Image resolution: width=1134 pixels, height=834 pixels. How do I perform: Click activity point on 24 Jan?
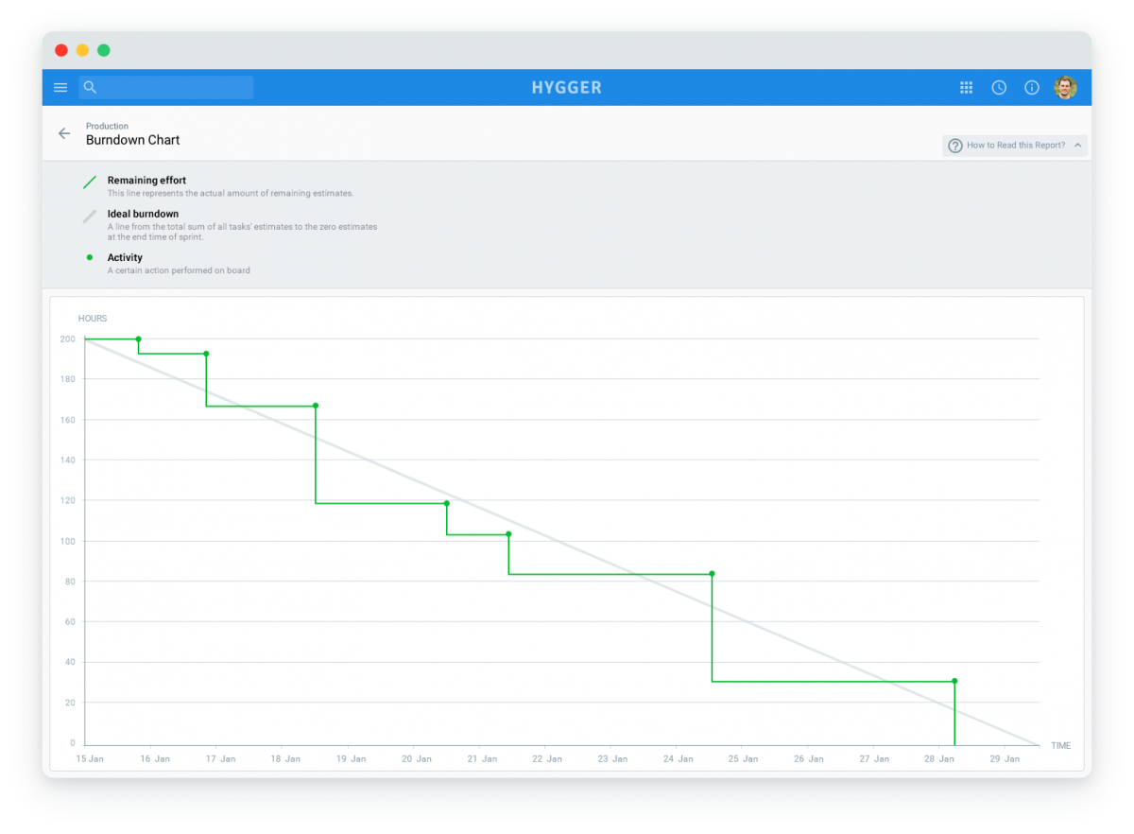pos(712,573)
